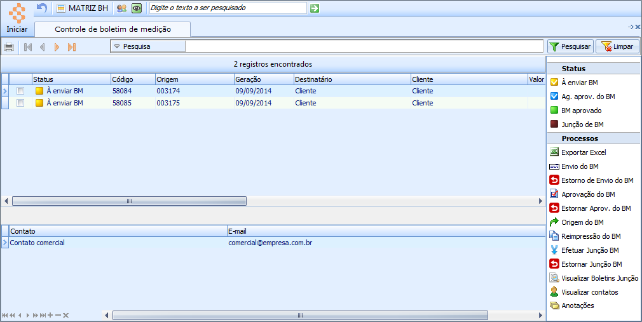Check the checkbox for record 58084
642x322 pixels.
point(20,91)
